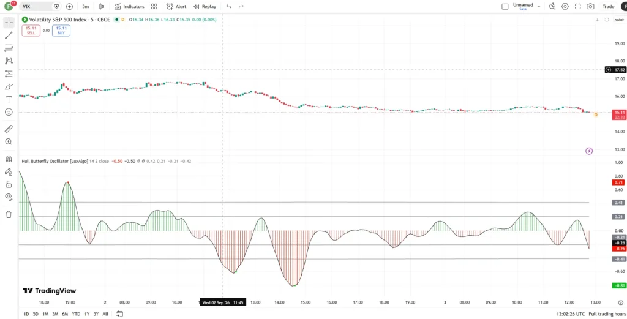Open chart settings hexagon icon
This screenshot has width=627, height=319.
[x=565, y=6]
